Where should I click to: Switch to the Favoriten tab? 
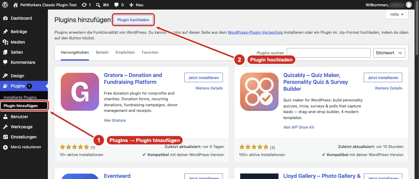click(x=150, y=53)
